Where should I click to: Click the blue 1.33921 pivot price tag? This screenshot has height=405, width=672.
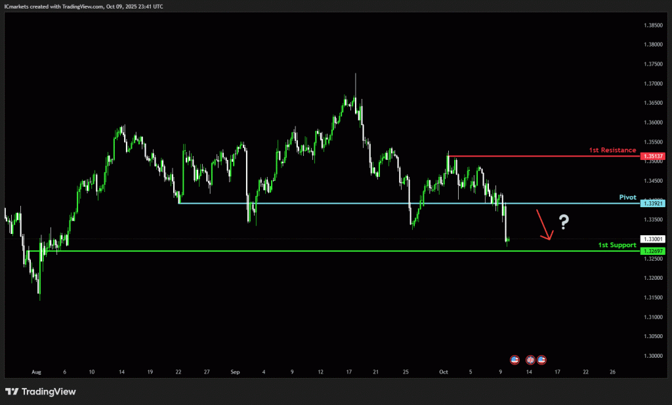click(x=654, y=204)
